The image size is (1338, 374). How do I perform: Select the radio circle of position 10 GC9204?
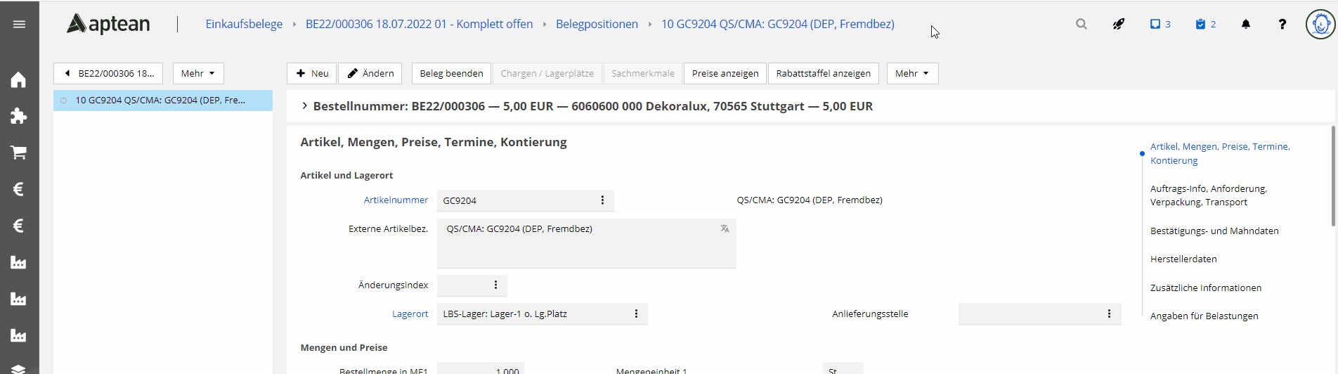point(64,101)
